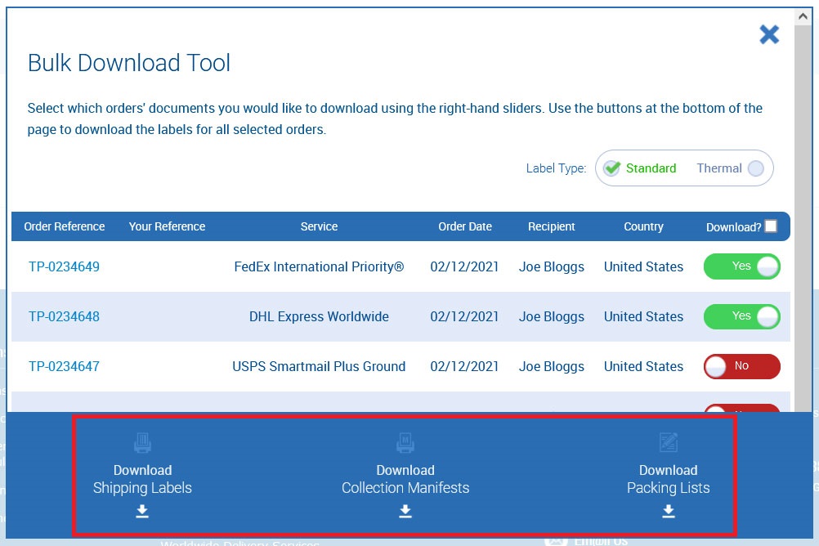The image size is (819, 546).
Task: Click Joe Bloggs in the TP-0234649 row
Action: click(551, 266)
